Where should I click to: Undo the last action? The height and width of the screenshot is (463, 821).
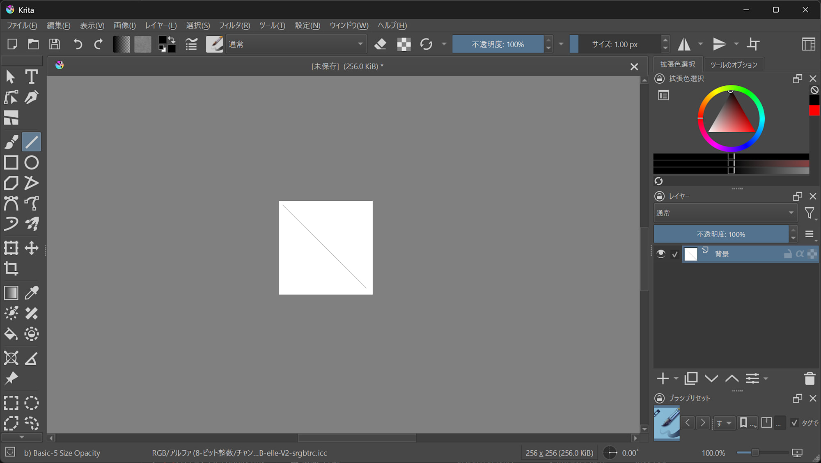78,44
